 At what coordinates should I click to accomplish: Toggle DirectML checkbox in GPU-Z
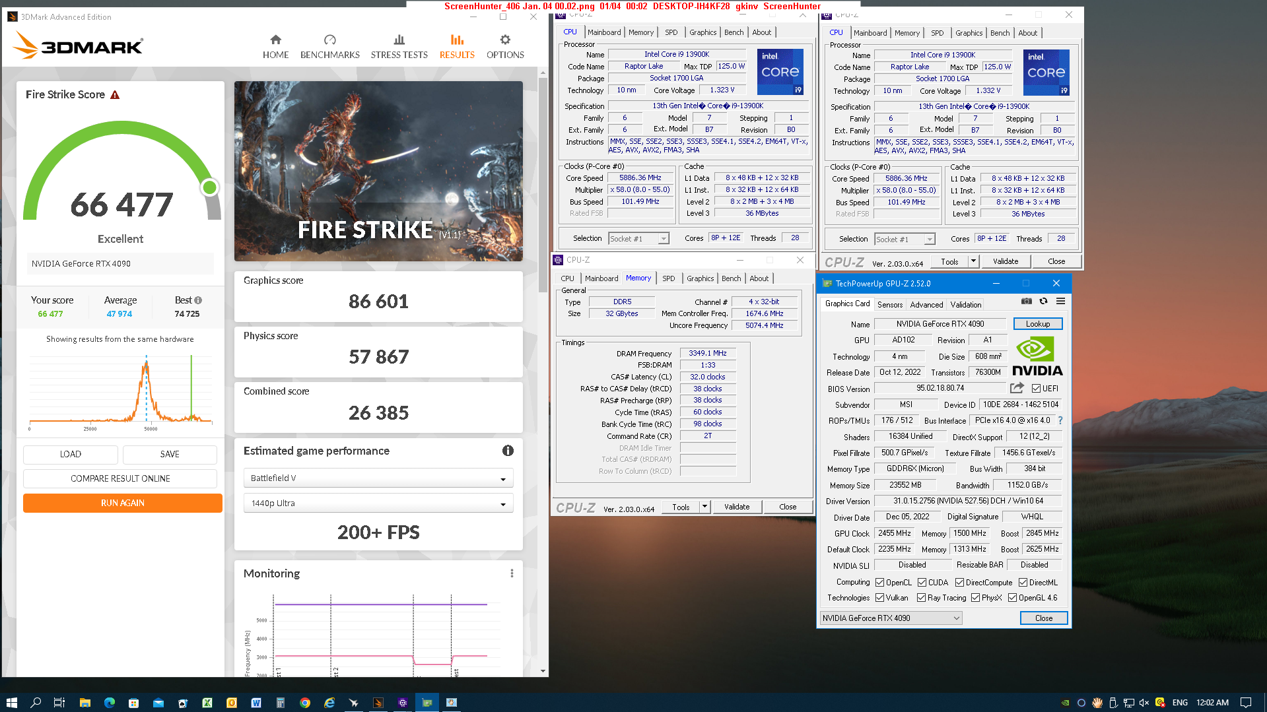click(x=1023, y=583)
